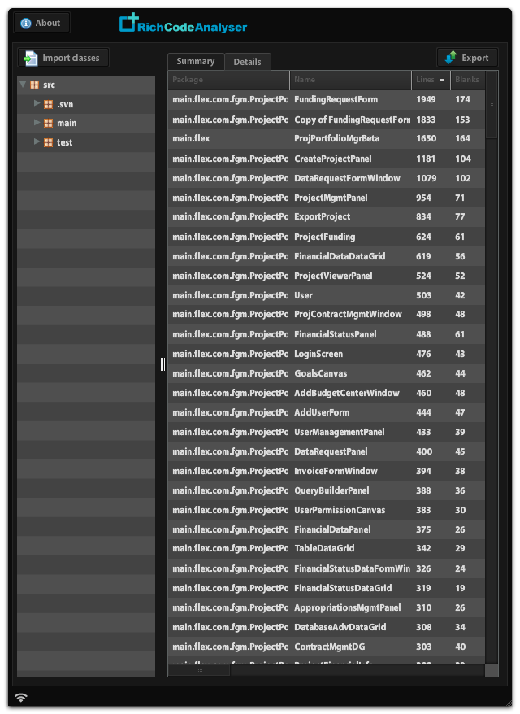Select the Summary tab

[x=195, y=61]
